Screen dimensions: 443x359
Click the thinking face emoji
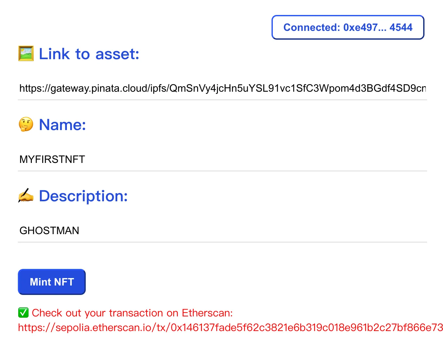pos(26,124)
